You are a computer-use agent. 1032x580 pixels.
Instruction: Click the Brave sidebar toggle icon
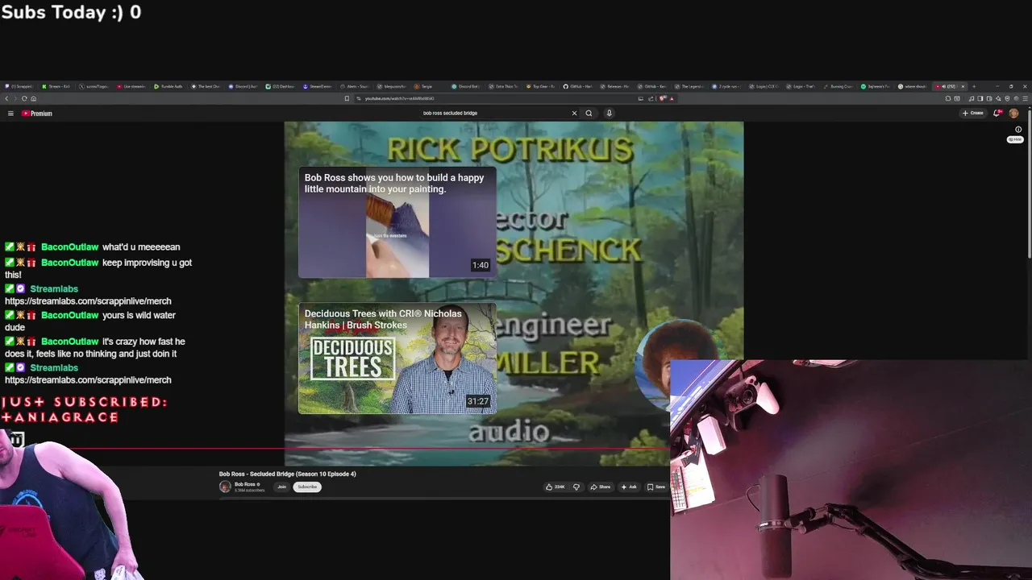[980, 98]
